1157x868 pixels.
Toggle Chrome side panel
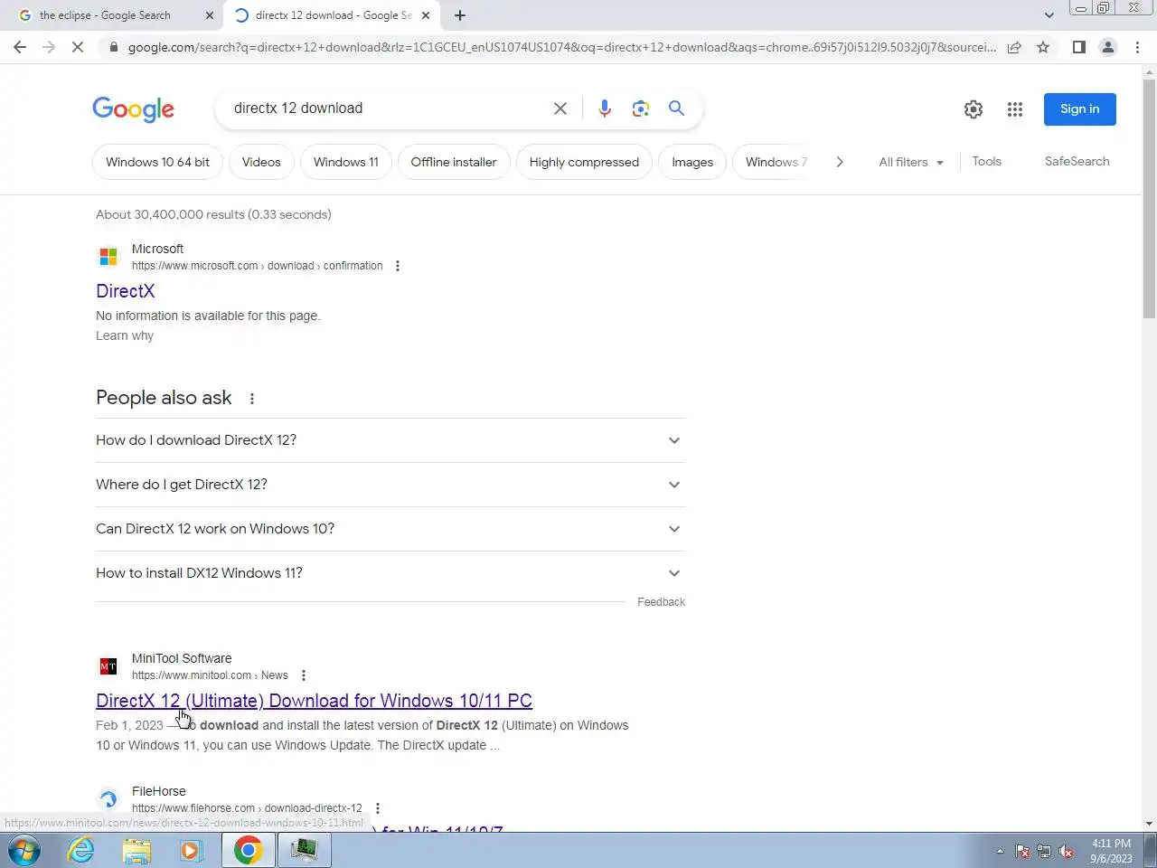[1078, 47]
